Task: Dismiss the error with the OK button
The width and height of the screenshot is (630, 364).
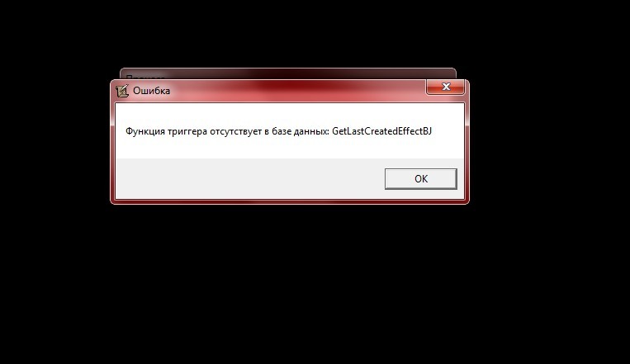Action: [x=420, y=179]
